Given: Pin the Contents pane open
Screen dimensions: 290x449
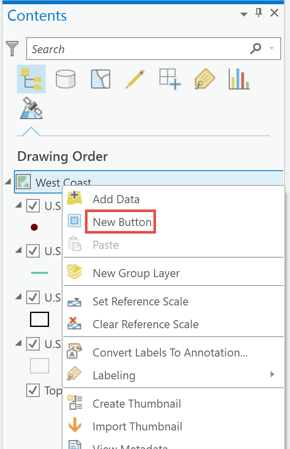Looking at the screenshot, I should 258,13.
